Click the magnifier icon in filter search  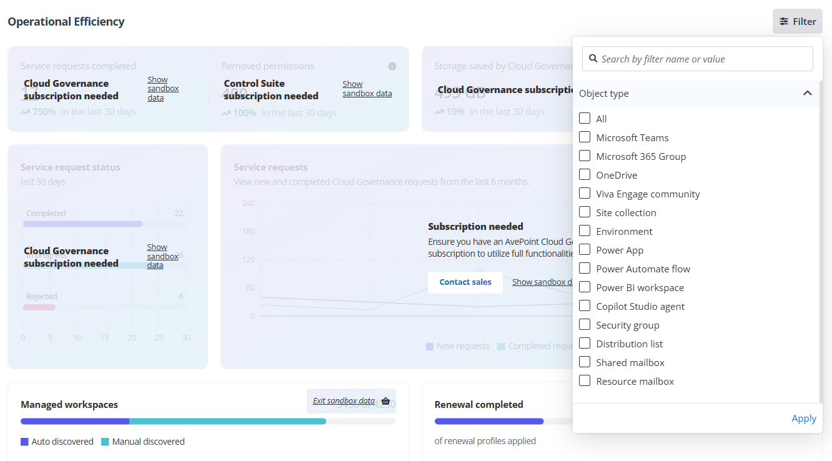(593, 59)
